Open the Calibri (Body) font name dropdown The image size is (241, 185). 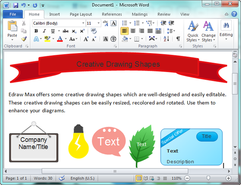pyautogui.click(x=58, y=23)
